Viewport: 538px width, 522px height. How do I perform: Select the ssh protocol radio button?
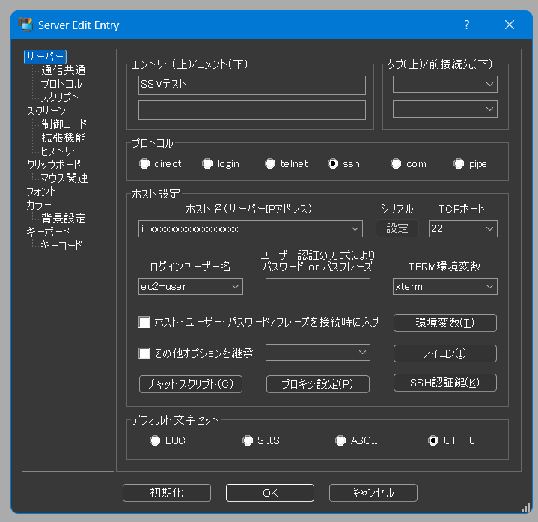pyautogui.click(x=333, y=164)
